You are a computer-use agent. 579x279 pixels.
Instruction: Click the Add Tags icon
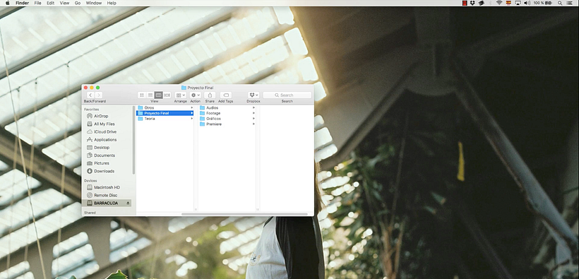point(226,95)
